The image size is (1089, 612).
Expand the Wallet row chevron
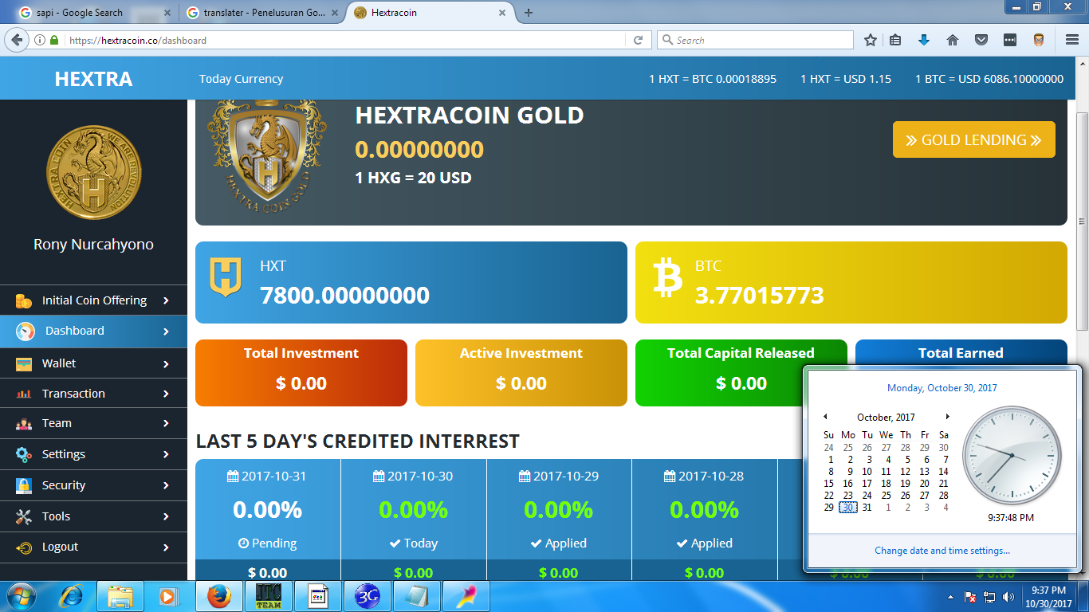point(166,363)
